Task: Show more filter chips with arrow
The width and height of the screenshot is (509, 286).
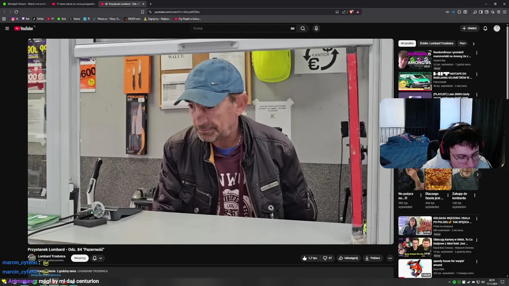Action: click(x=473, y=43)
